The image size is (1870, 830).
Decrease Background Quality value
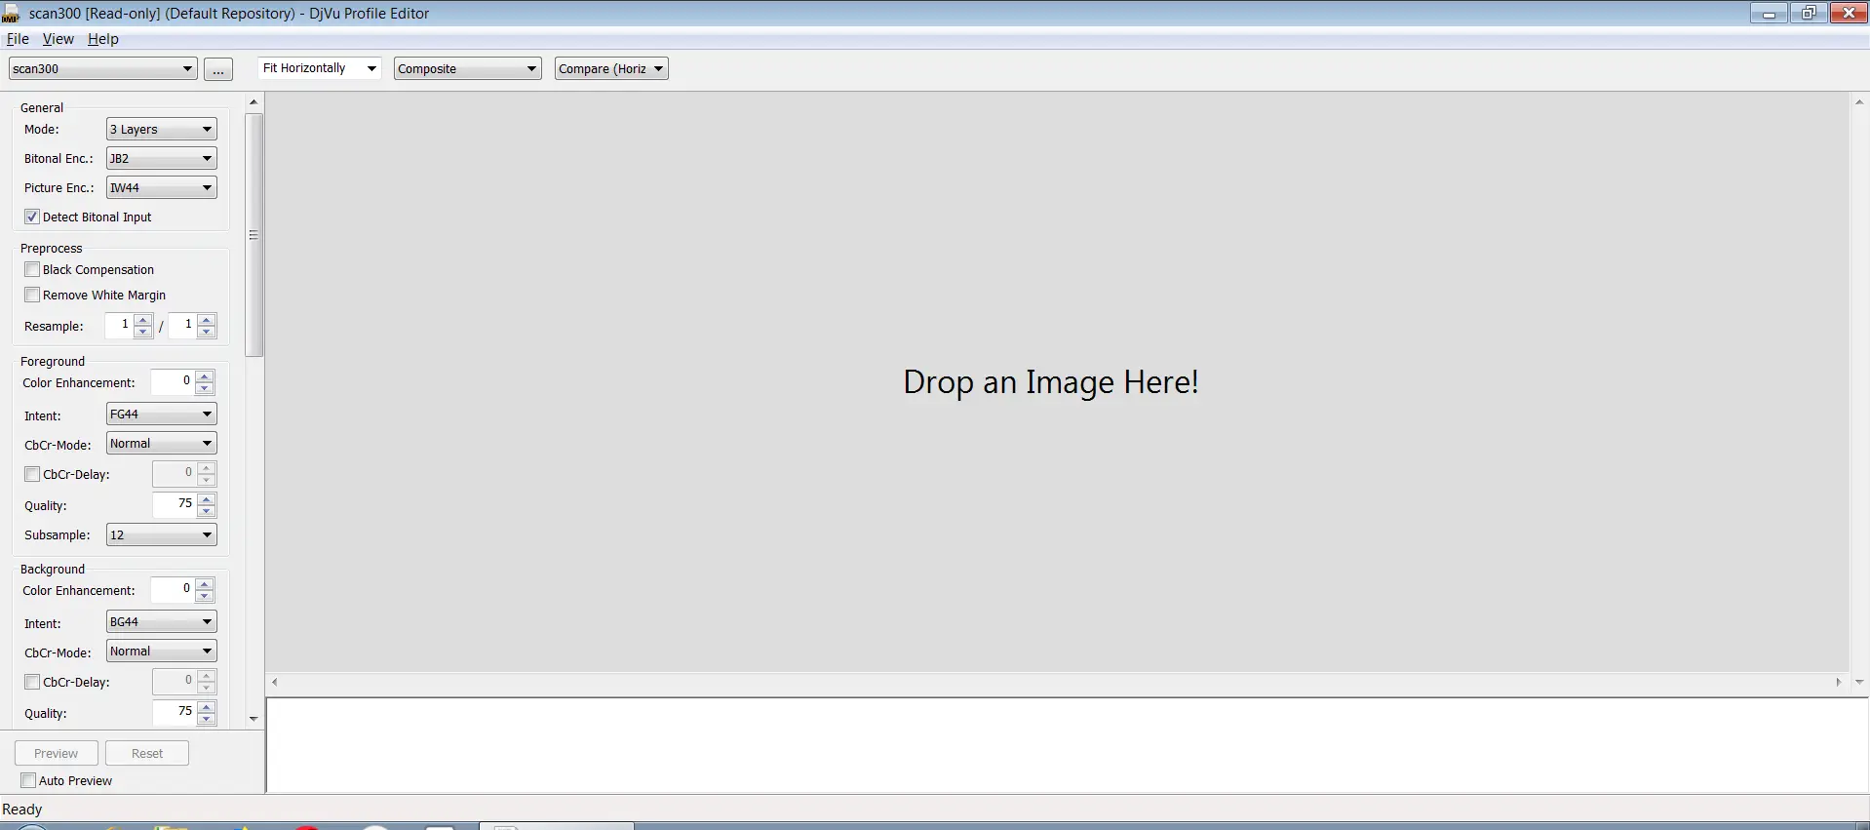[207, 719]
